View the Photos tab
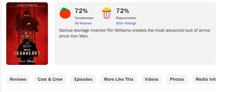Viewport: 226px width, 92px height. (177, 79)
